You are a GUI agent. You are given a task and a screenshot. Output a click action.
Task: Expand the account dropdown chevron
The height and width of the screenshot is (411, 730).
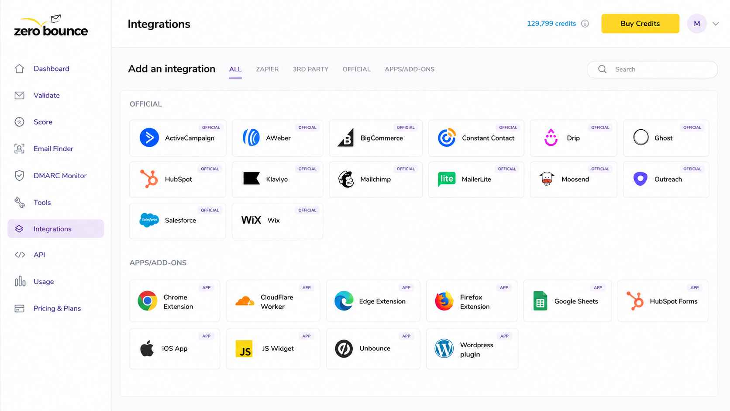[716, 24]
